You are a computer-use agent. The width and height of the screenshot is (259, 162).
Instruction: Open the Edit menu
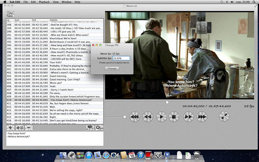(33, 2)
